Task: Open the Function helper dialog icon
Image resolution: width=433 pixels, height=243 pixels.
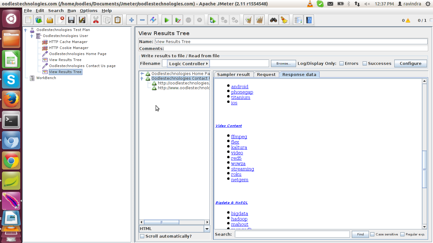Action: coord(298,20)
